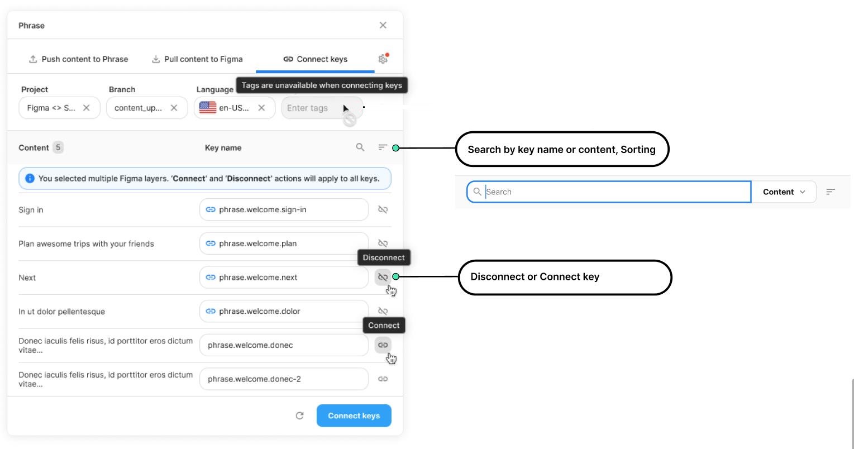
Task: Click link icon in phrase.welcome.next field
Action: pyautogui.click(x=211, y=277)
